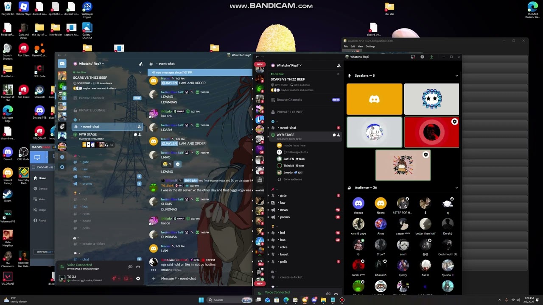543x305 pixels.
Task: Click invite people icon beside left server name
Action: (x=141, y=64)
